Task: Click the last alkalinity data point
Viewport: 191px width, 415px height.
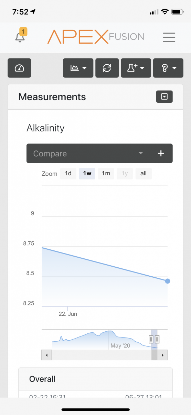Action: pyautogui.click(x=168, y=281)
